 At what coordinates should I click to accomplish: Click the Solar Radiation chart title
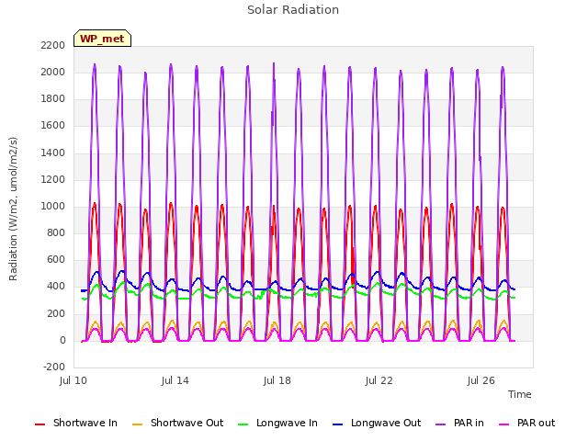pyautogui.click(x=293, y=10)
